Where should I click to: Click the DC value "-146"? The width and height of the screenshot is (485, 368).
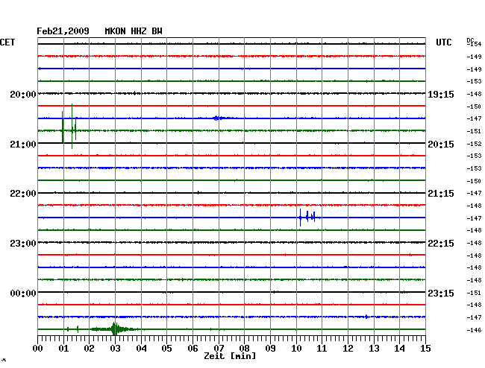475,330
